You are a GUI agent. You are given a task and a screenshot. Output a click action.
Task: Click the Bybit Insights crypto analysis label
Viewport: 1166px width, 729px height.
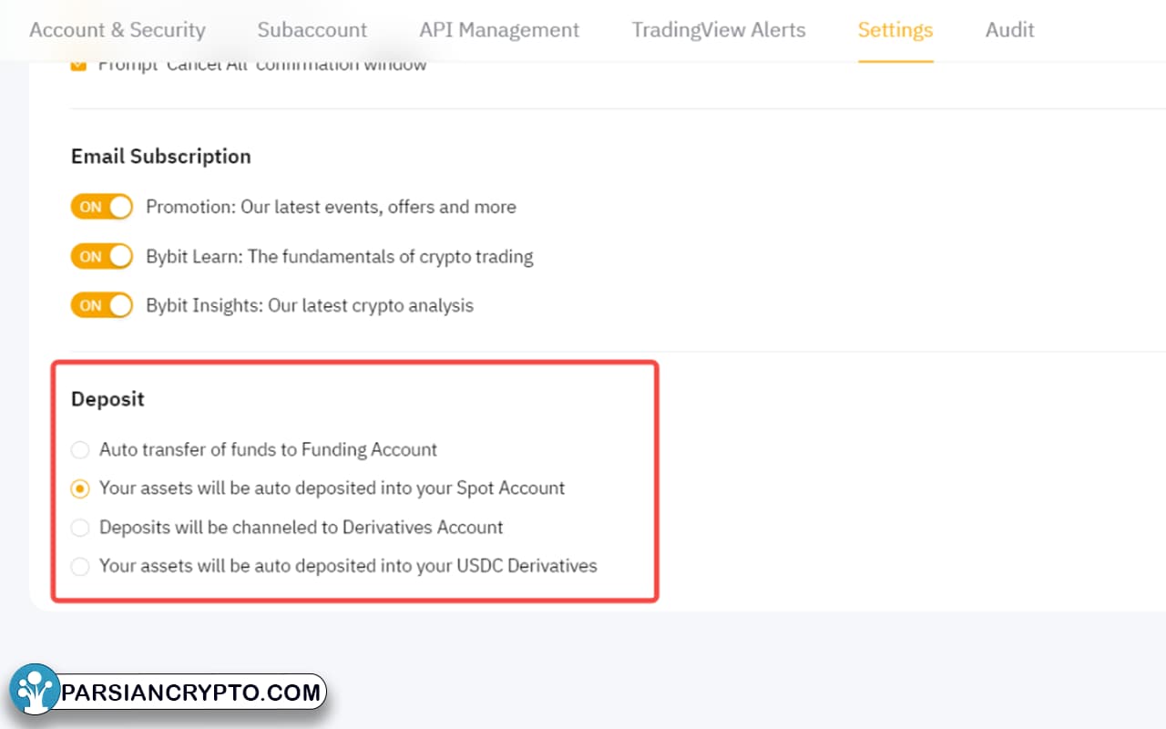click(310, 305)
